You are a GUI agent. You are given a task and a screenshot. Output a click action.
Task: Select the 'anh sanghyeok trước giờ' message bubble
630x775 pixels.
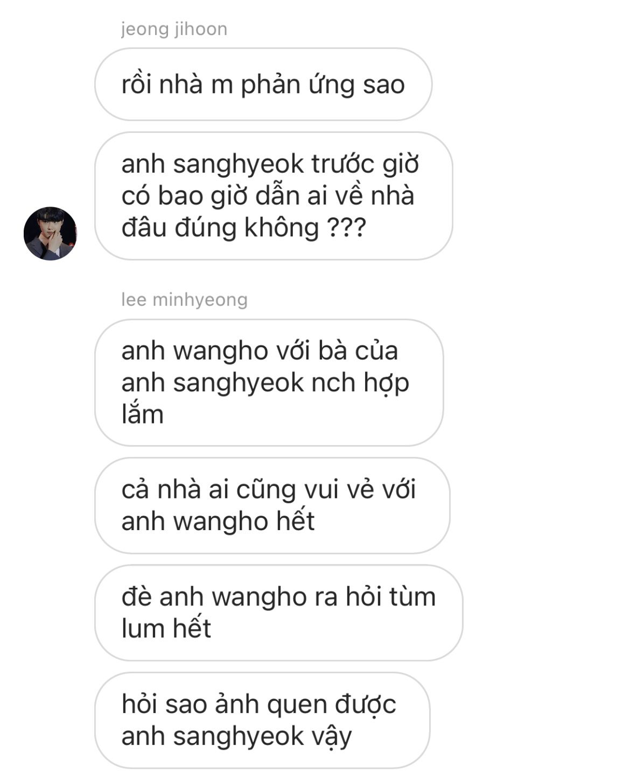(274, 196)
